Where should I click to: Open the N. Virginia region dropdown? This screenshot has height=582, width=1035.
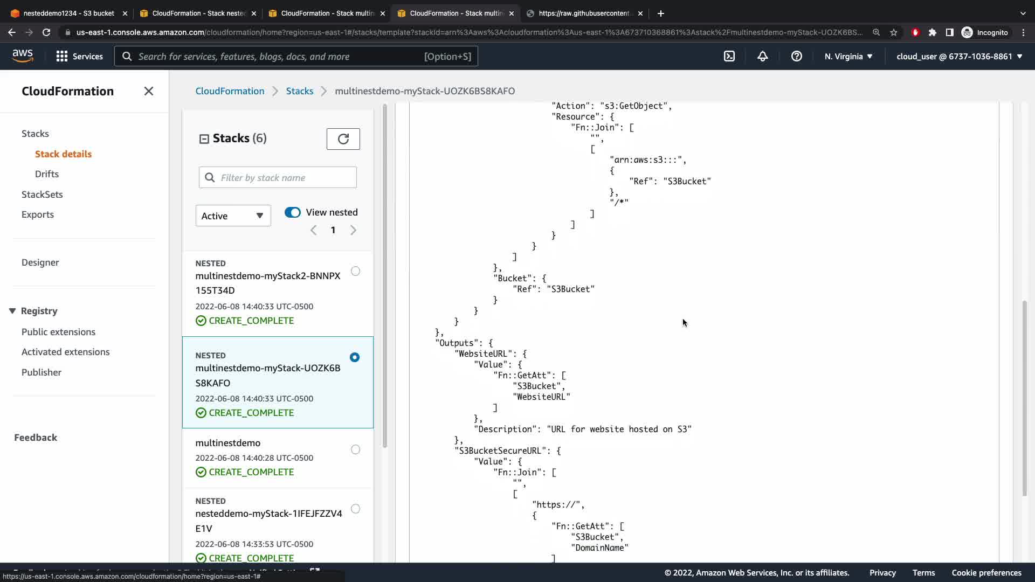point(848,56)
